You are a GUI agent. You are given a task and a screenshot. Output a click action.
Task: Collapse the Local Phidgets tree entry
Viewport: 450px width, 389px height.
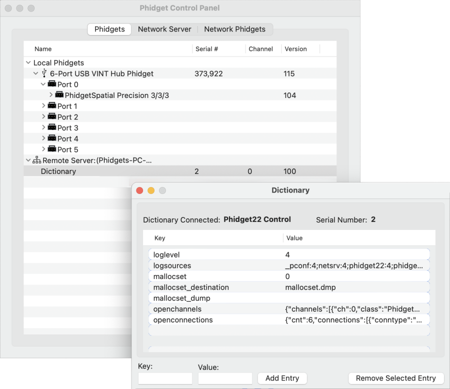click(x=28, y=62)
